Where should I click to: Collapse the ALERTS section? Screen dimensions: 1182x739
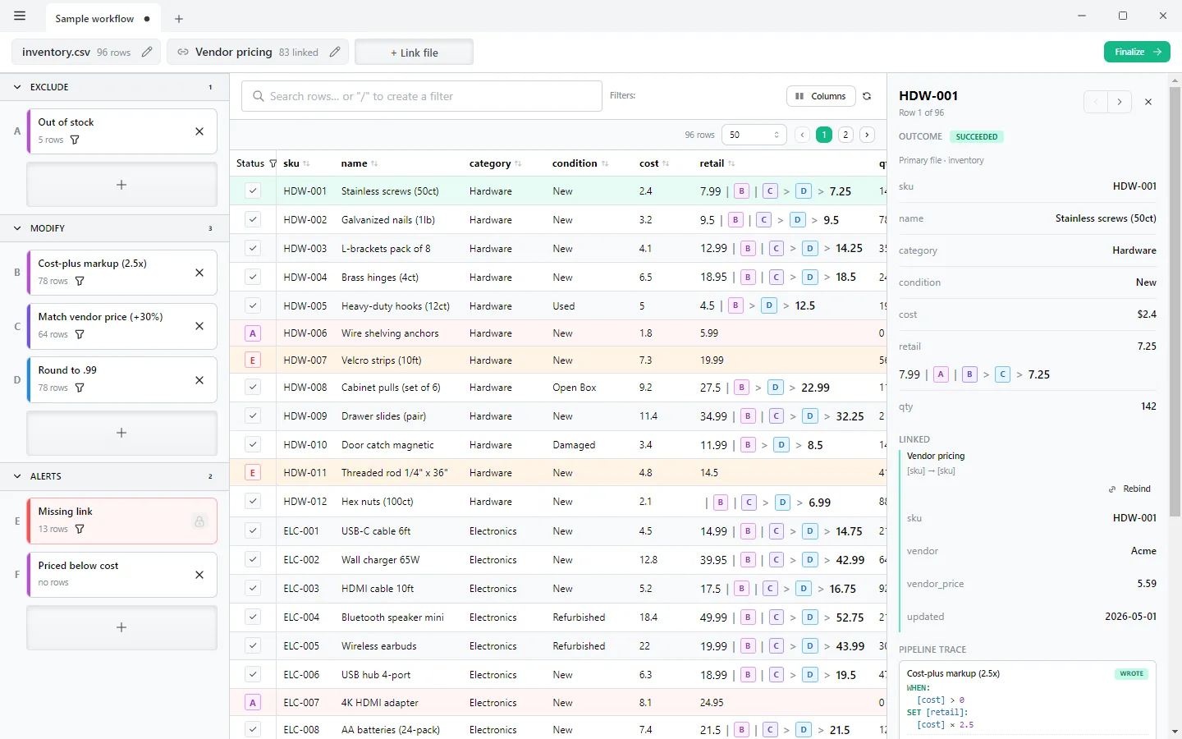click(x=17, y=476)
